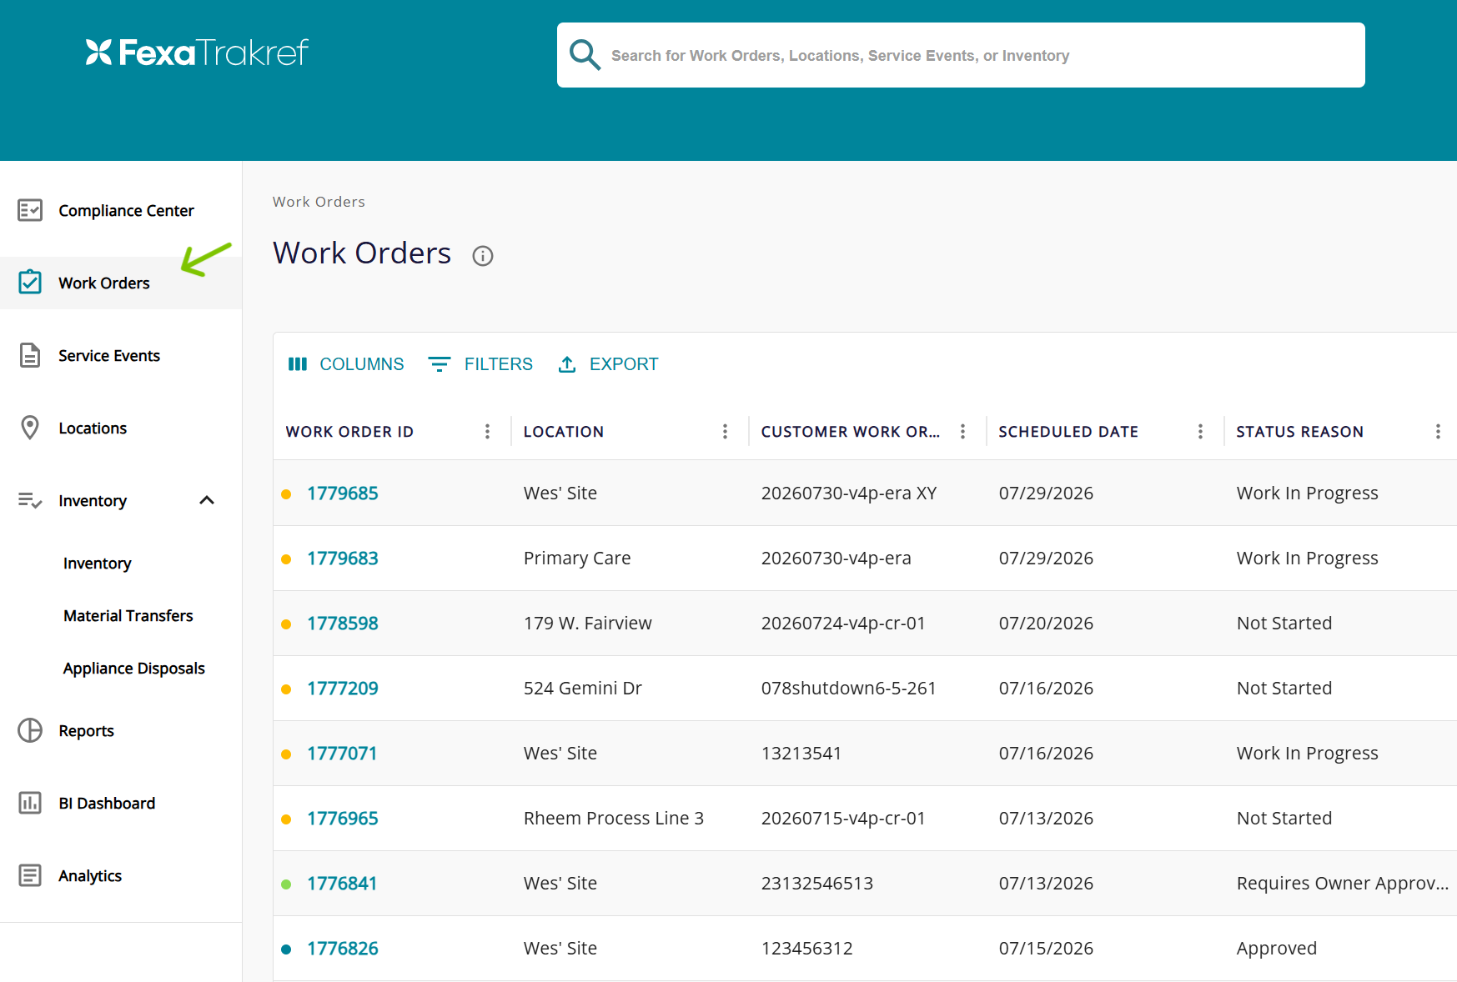Open work order 1777209
1457x982 pixels.
pyautogui.click(x=343, y=689)
